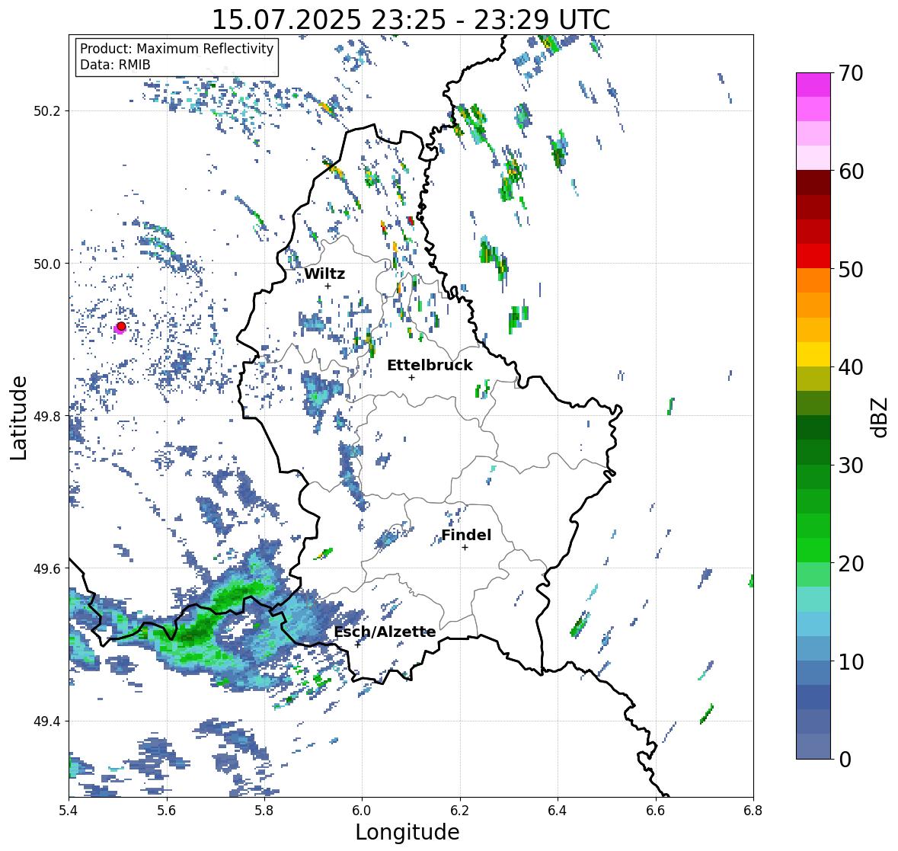Select the Ettelbruck city label

(x=430, y=365)
